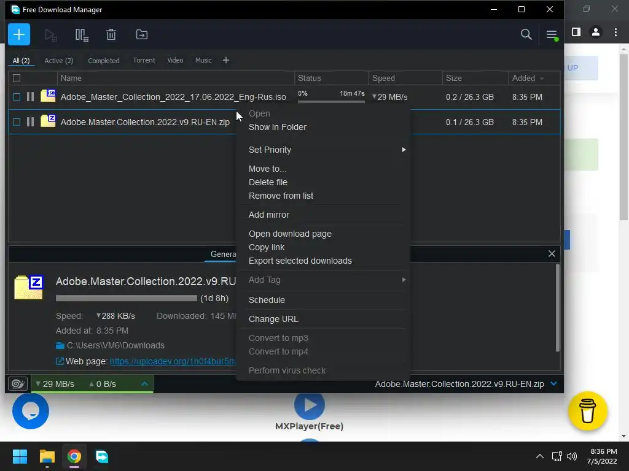
Task: Collapse details with chevron beside bottom filename
Action: (x=554, y=384)
